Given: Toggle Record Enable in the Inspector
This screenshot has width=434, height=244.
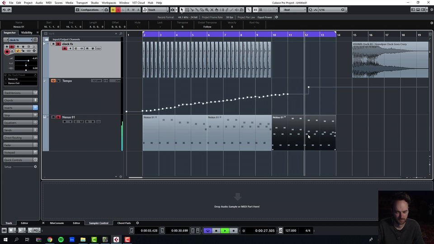Looking at the screenshot, I should pyautogui.click(x=7, y=52).
